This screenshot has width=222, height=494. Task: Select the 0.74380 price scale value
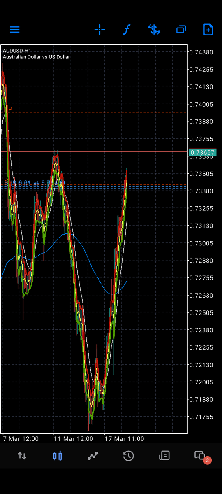[201, 52]
